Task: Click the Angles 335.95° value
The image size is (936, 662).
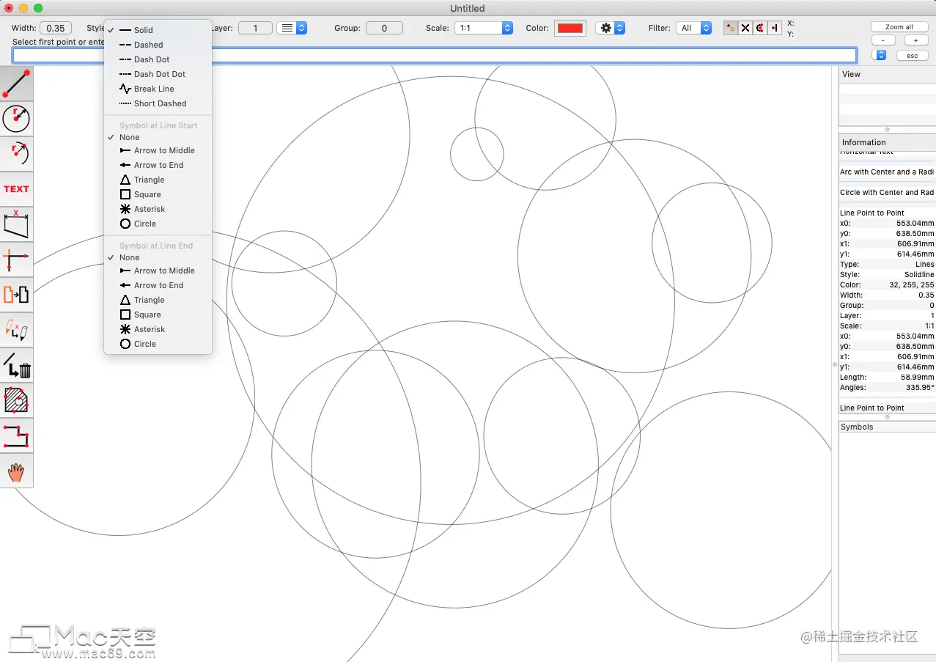Action: pos(920,387)
